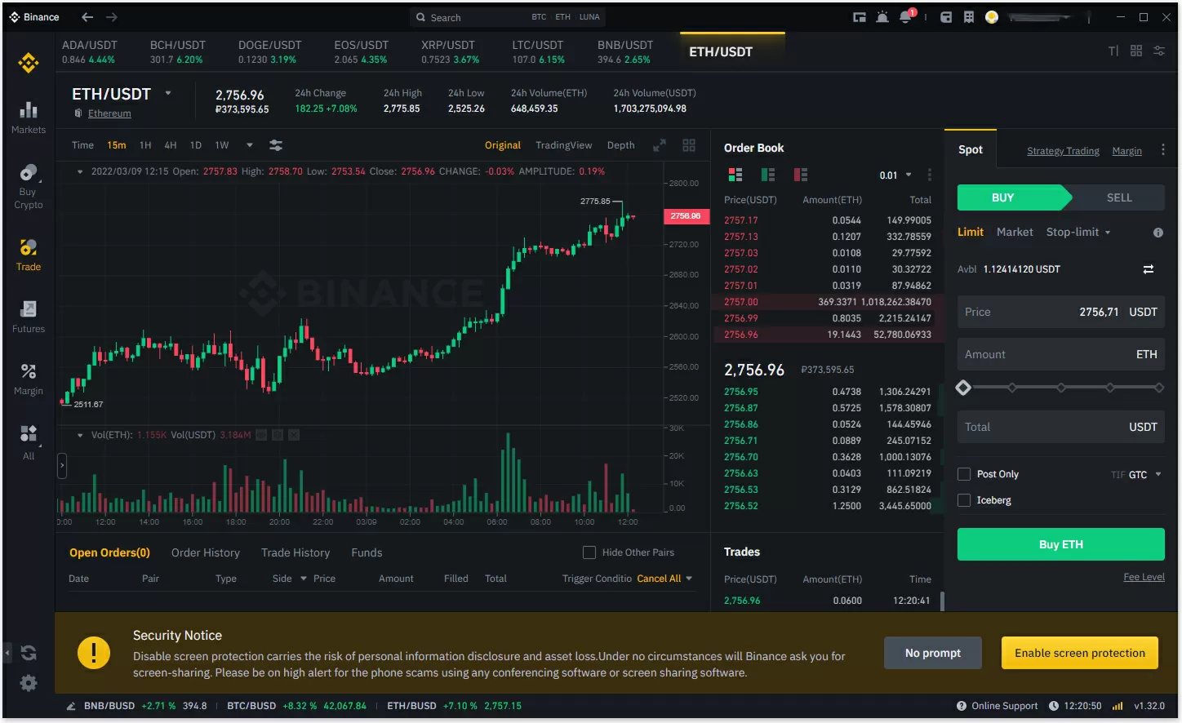Screen dimensions: 1182x723
Task: Click the Amount ETH input field
Action: coord(1061,354)
